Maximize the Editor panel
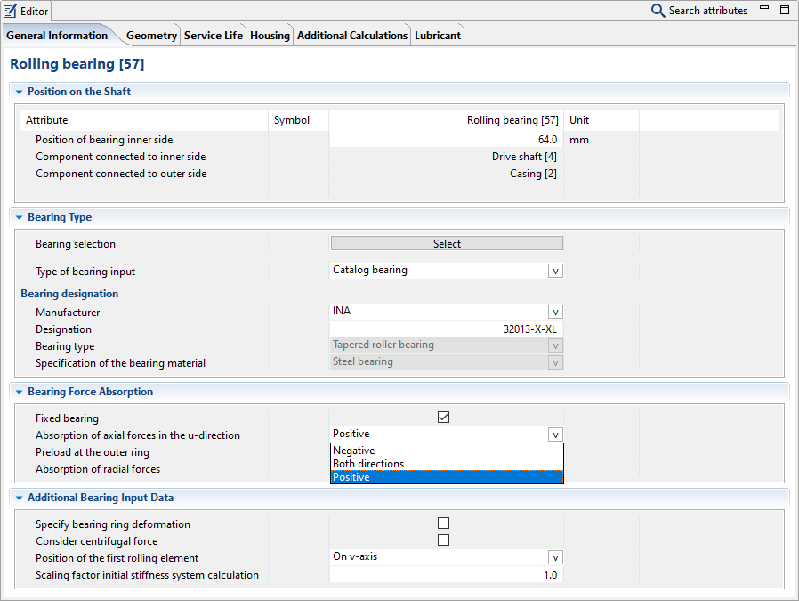 784,10
